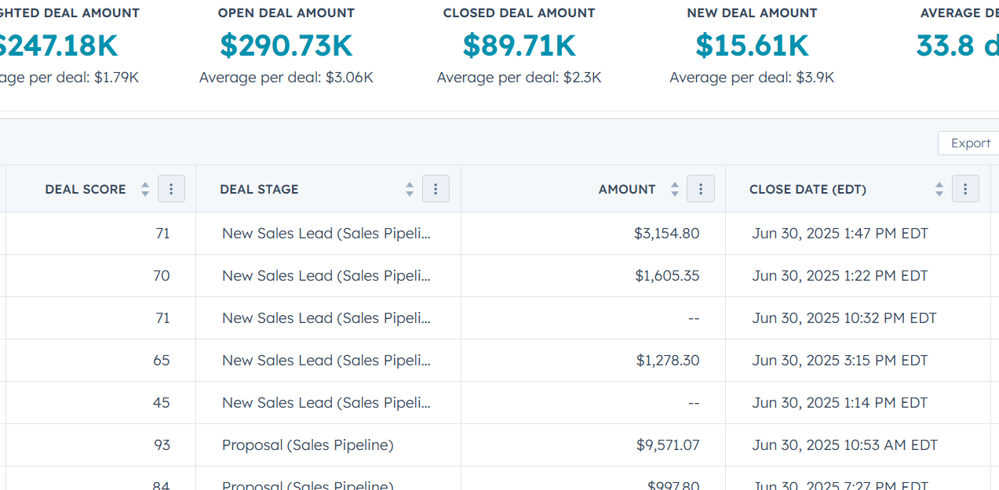Open Deal Stage column options menu

pyautogui.click(x=436, y=189)
